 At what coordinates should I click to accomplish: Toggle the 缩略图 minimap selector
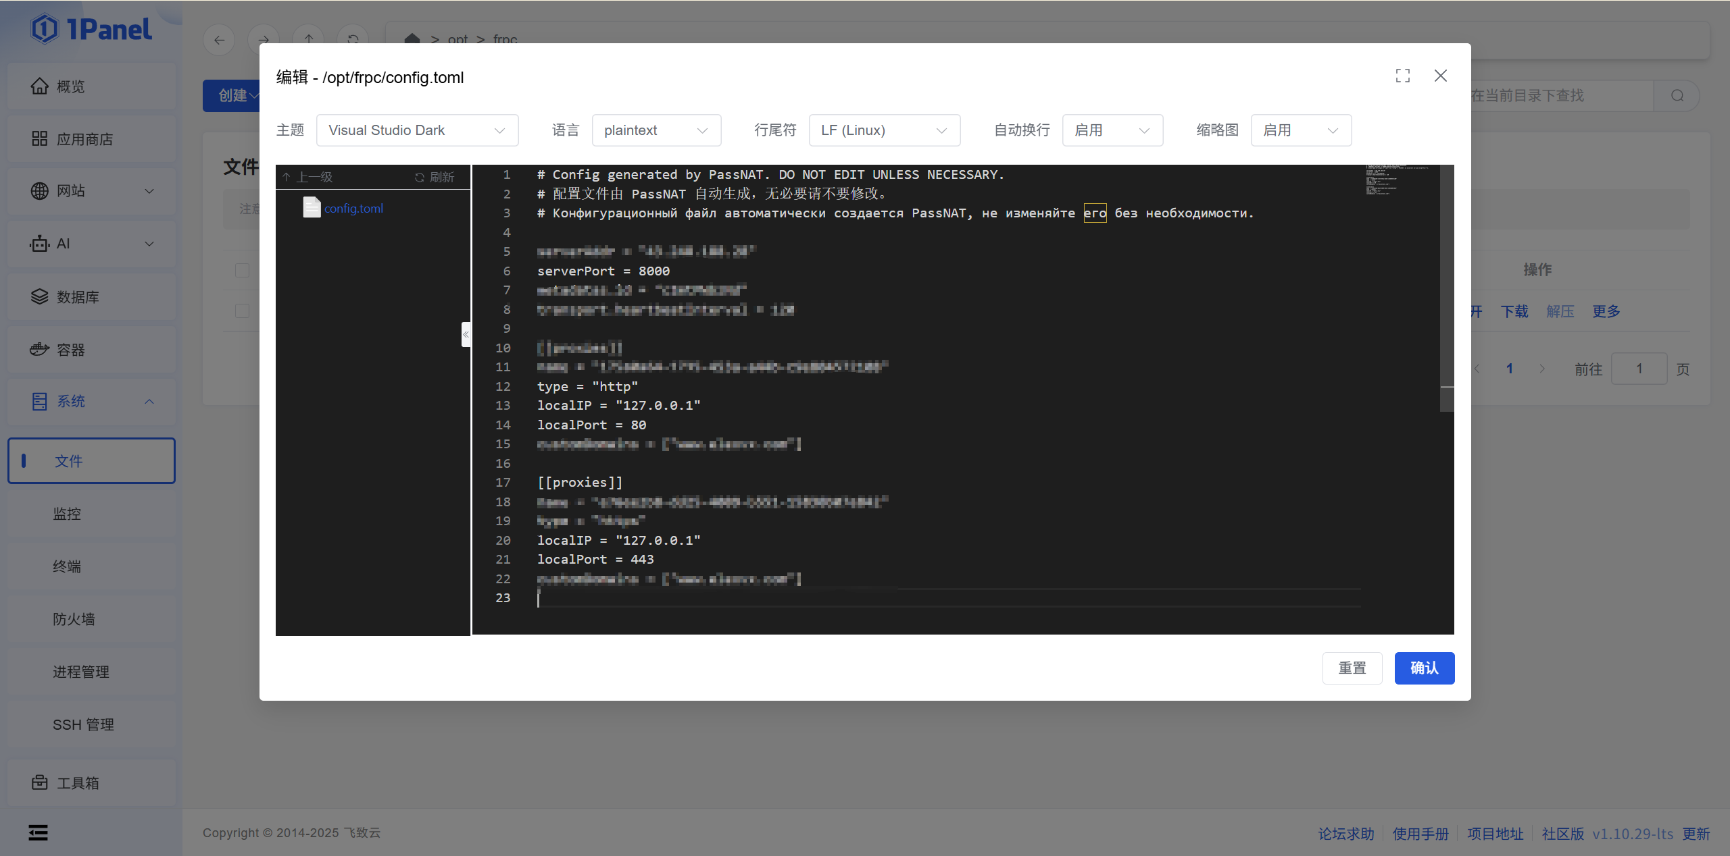[1300, 130]
